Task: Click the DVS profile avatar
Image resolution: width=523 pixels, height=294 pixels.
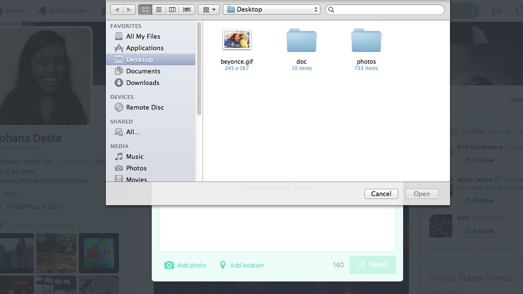Action: 441,226
